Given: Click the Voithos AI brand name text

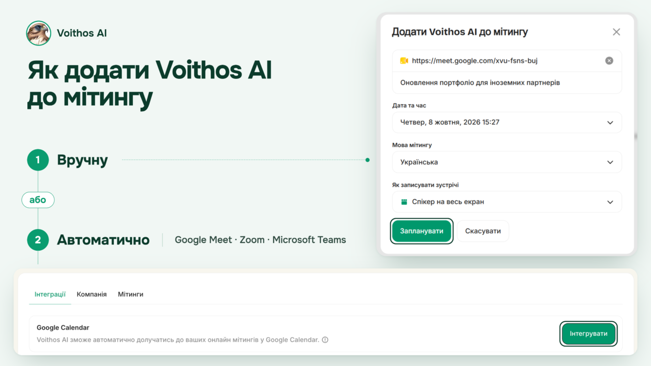Looking at the screenshot, I should coord(82,33).
